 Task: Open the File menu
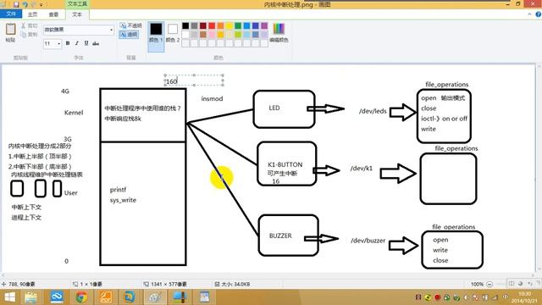pyautogui.click(x=11, y=14)
